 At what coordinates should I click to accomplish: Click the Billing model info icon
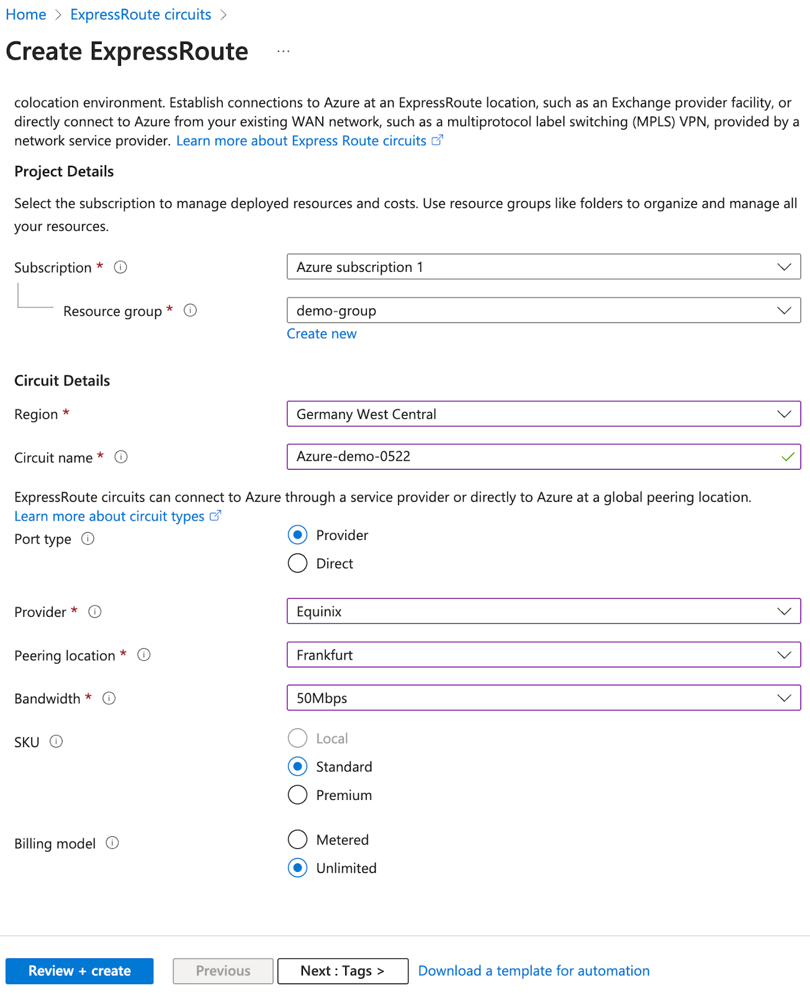point(112,843)
